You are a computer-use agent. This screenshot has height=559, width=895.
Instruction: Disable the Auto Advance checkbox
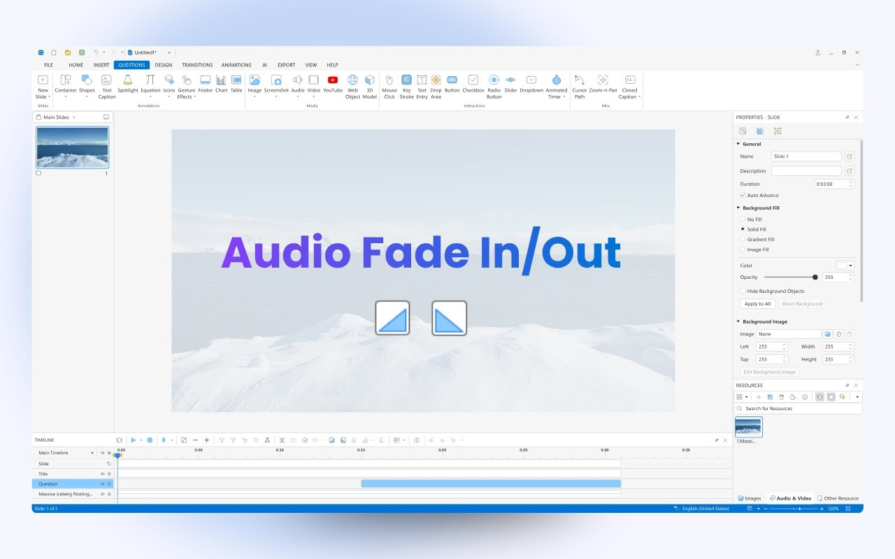(x=743, y=196)
